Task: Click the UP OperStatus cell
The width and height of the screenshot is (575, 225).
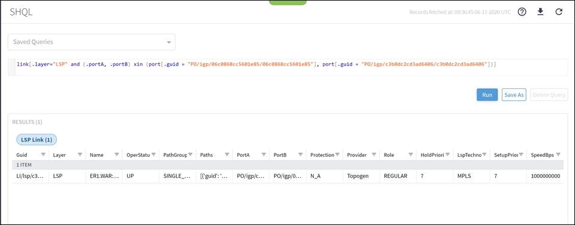Action: pos(141,176)
